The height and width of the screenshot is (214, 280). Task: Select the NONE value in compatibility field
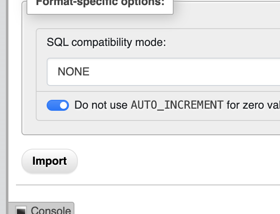[x=74, y=72]
